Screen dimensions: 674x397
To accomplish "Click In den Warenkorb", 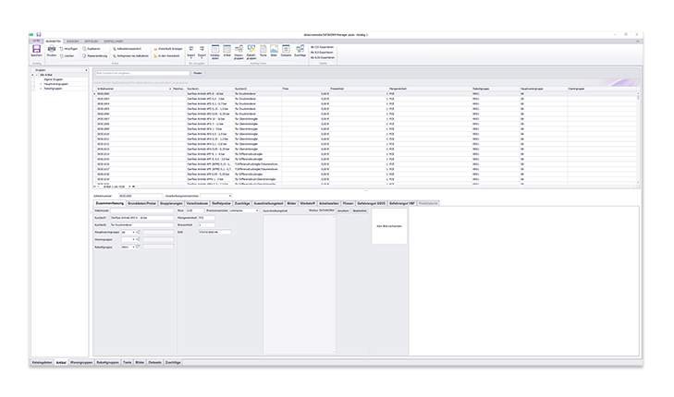I will point(166,55).
